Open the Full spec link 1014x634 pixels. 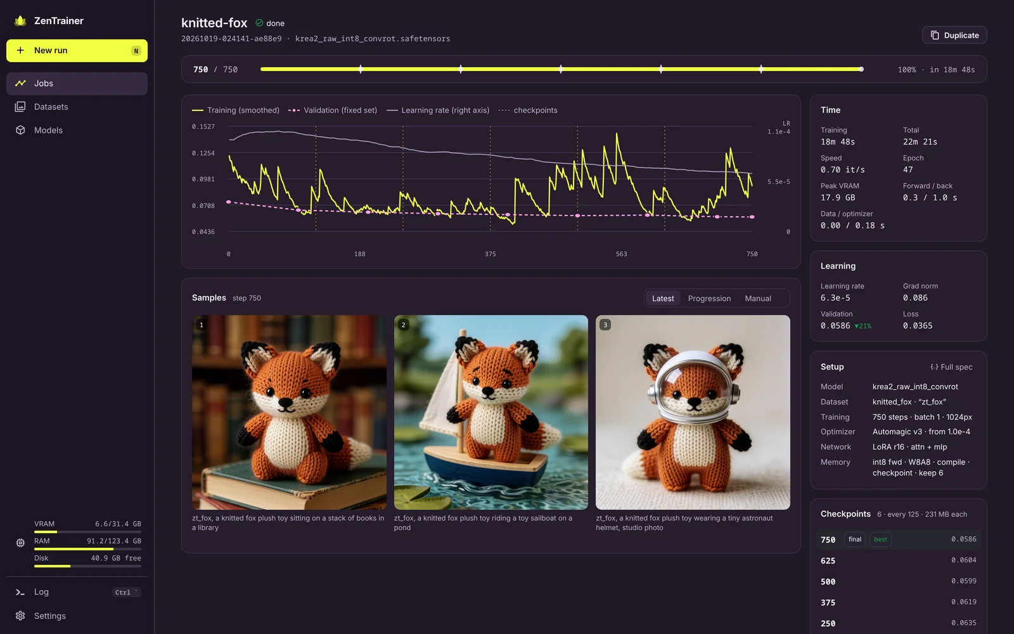click(951, 367)
